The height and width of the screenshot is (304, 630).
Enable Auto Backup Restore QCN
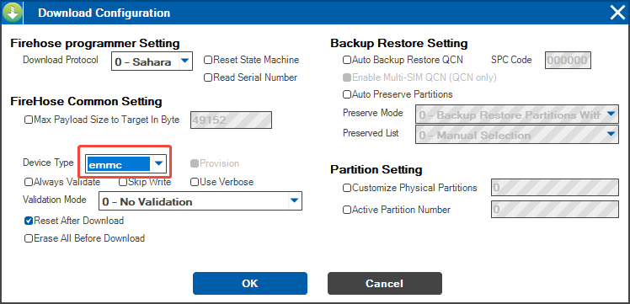click(x=347, y=61)
